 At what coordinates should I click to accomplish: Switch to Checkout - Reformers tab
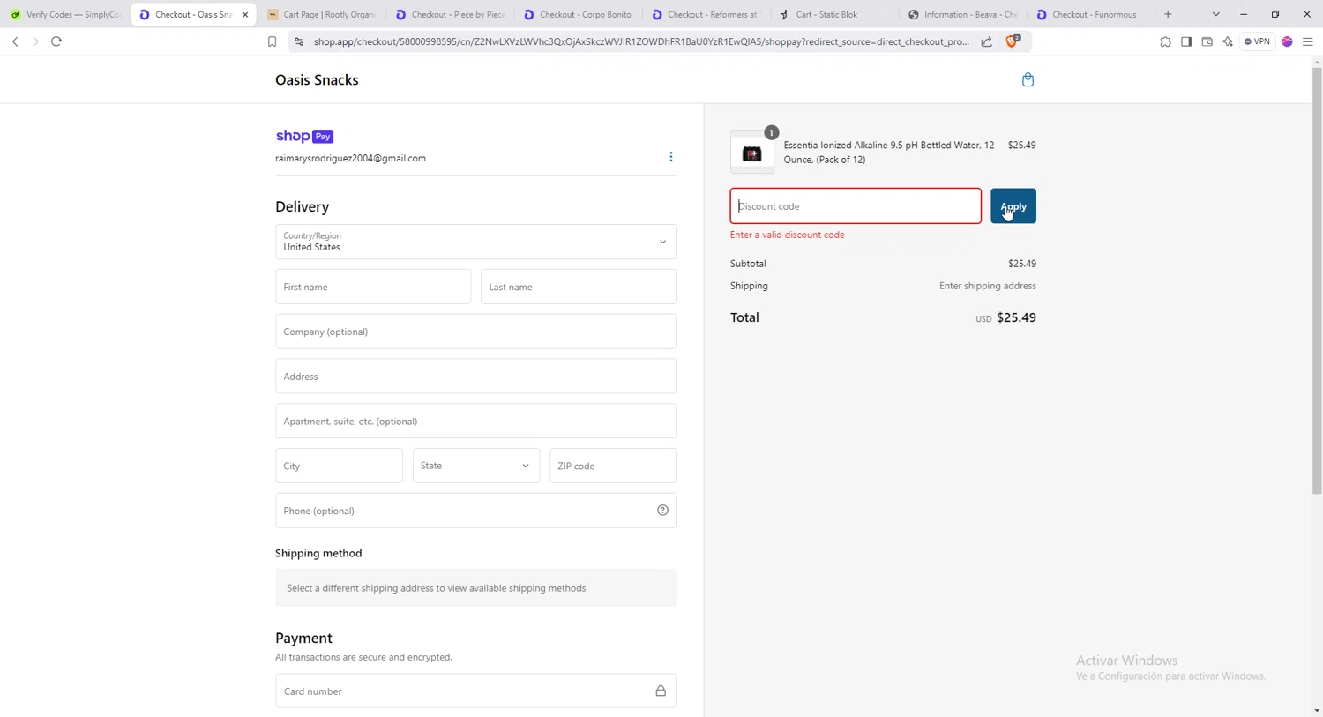(x=706, y=14)
